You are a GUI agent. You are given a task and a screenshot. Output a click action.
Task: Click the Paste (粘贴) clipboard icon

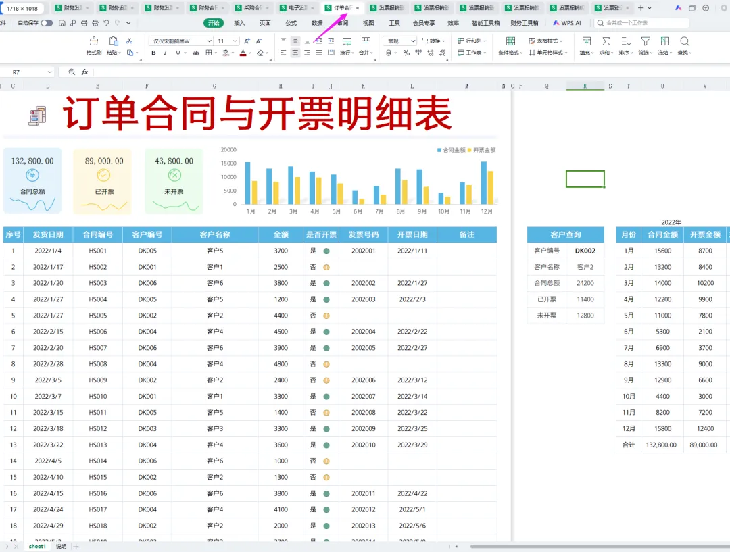point(113,41)
